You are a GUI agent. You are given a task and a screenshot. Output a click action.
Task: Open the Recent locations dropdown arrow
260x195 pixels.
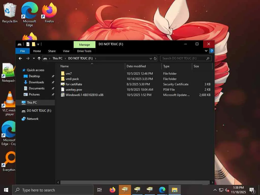(x=34, y=58)
